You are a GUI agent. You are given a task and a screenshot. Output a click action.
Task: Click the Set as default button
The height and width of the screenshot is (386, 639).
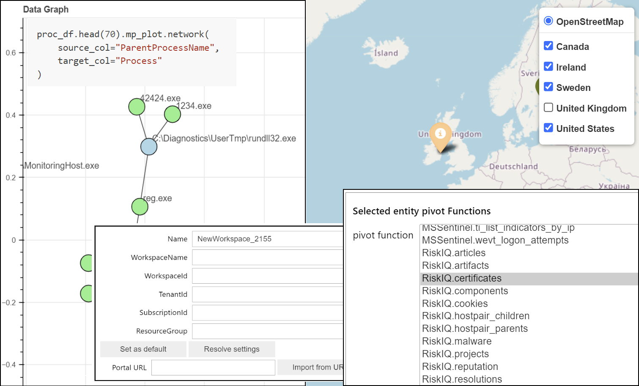[x=143, y=349]
